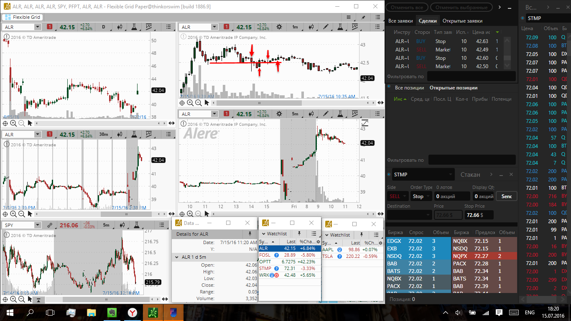571x321 pixels.
Task: Jump to latest bar icon under SPY chart
Action: pos(38,299)
